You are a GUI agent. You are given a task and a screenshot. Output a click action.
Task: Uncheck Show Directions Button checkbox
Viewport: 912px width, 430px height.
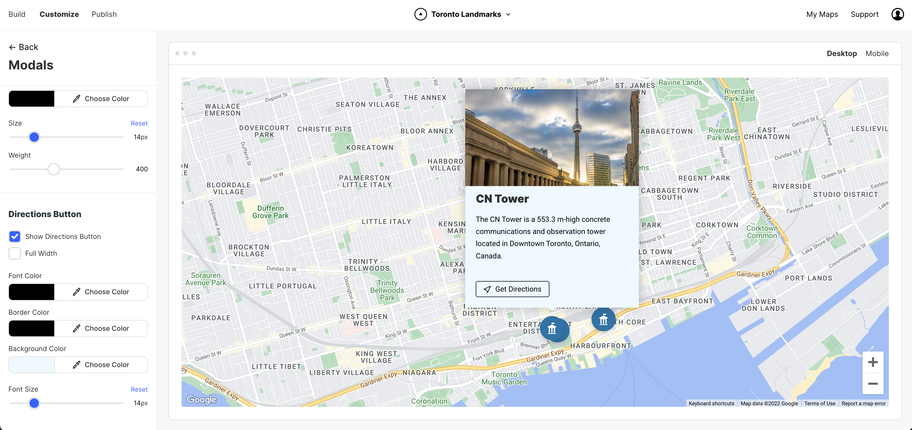pyautogui.click(x=15, y=236)
